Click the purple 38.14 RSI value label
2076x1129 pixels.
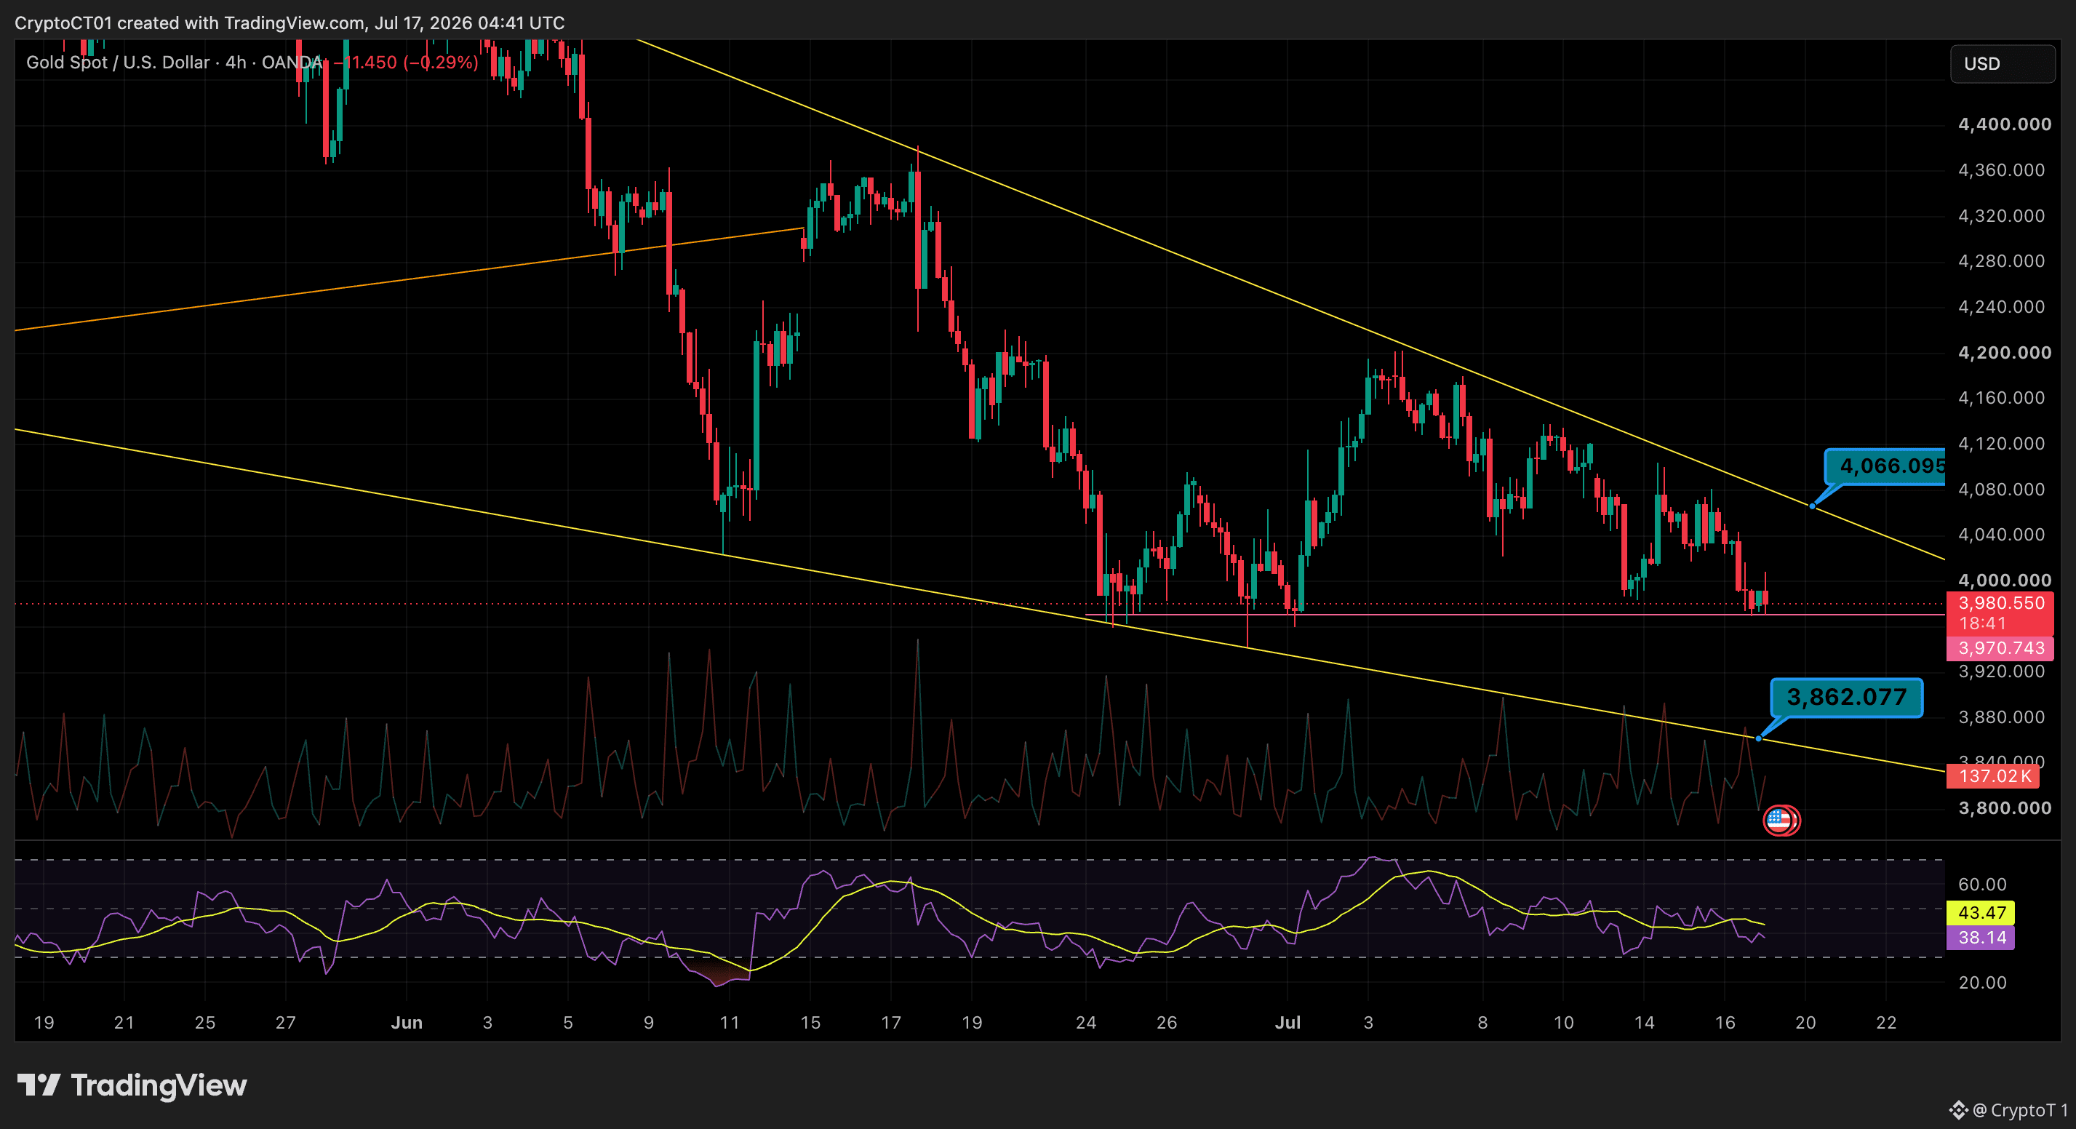pyautogui.click(x=1981, y=937)
